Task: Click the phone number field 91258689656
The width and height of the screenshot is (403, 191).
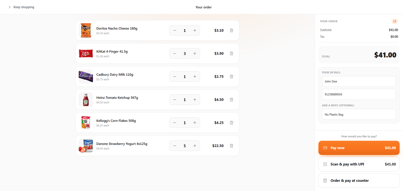Action: point(359,94)
